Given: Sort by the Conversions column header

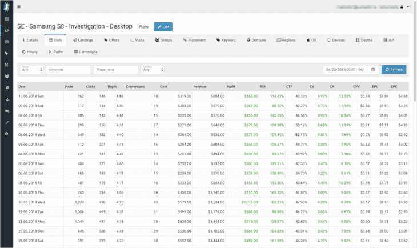Looking at the screenshot, I should point(135,87).
